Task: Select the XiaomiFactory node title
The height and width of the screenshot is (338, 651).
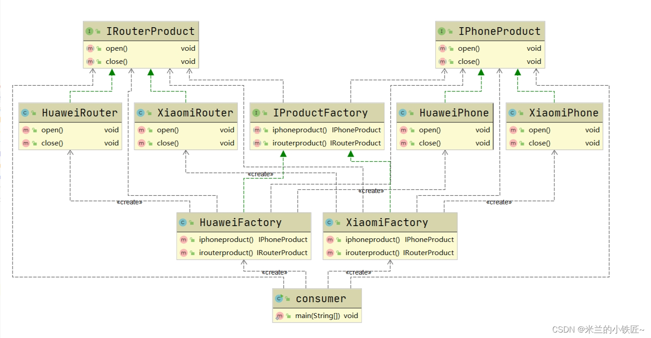Action: (x=387, y=222)
